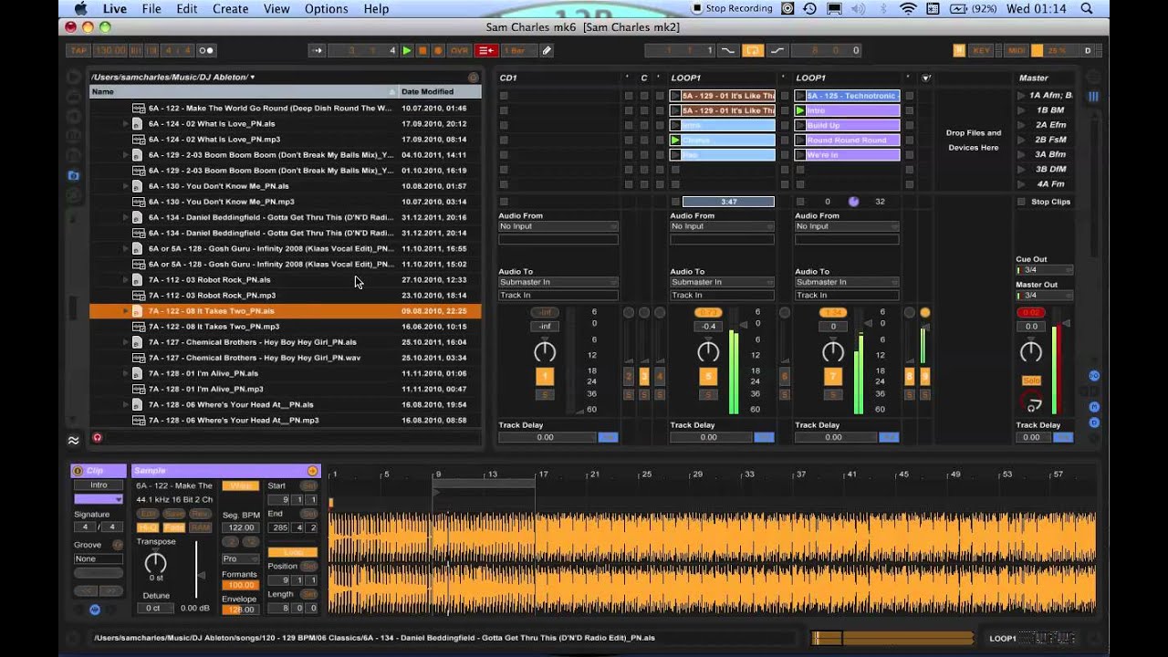Image resolution: width=1168 pixels, height=657 pixels.
Task: Click the clip color chooser
Action: 99,499
